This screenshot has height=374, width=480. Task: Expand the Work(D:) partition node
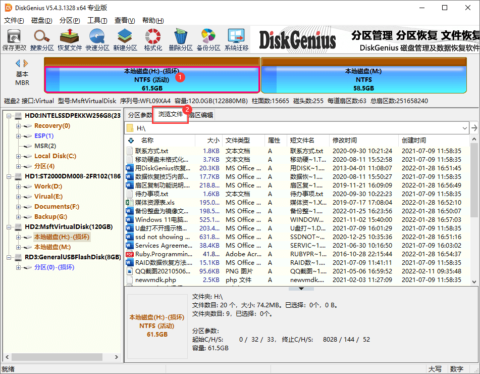[x=18, y=186]
